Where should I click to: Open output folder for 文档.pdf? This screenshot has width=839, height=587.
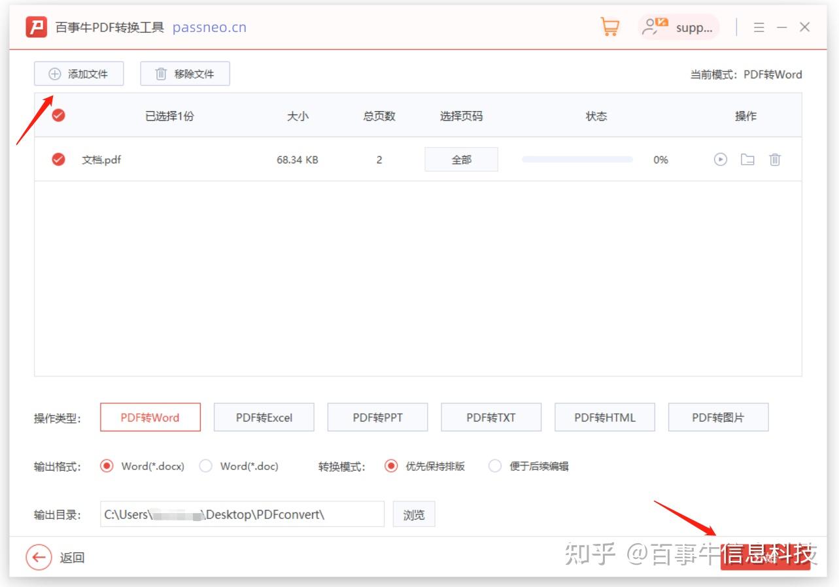(747, 159)
